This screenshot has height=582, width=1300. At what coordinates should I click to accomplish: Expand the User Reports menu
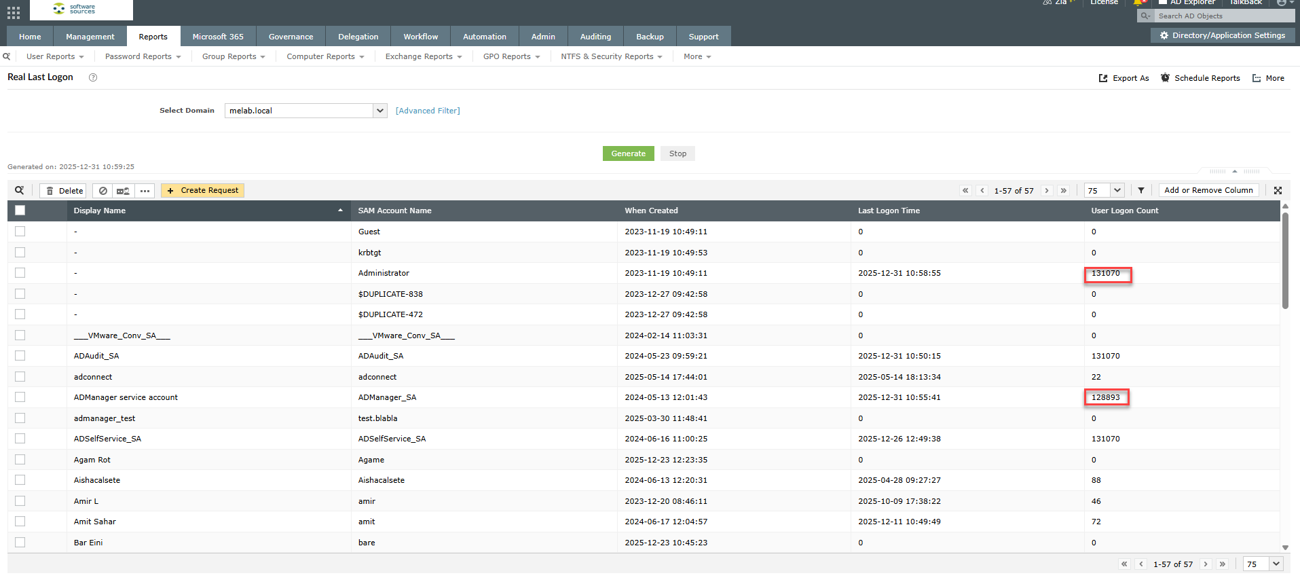coord(55,57)
